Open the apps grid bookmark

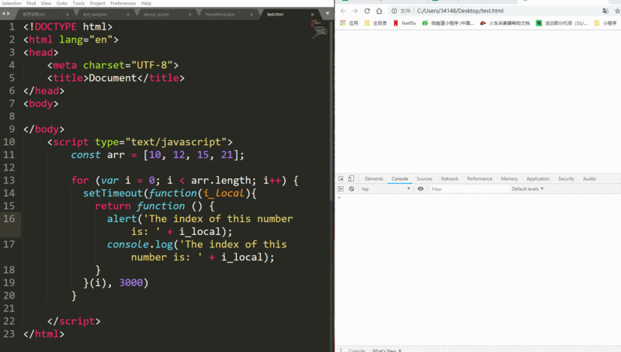(343, 23)
